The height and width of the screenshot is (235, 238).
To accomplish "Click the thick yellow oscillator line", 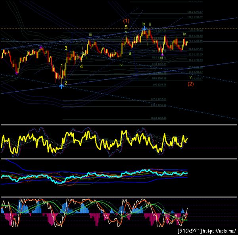I will [94, 141].
